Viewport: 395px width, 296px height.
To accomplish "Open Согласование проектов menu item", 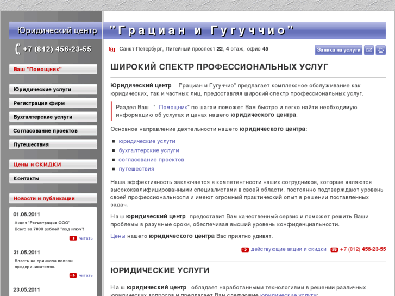I will 53,131.
